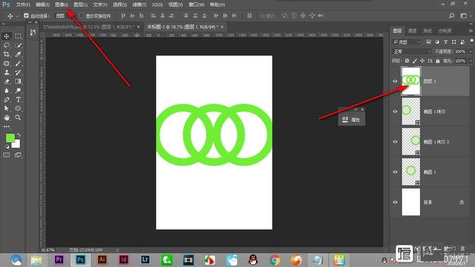Screen dimensions: 475x267
Task: Select the Crop tool
Action: (x=7, y=54)
